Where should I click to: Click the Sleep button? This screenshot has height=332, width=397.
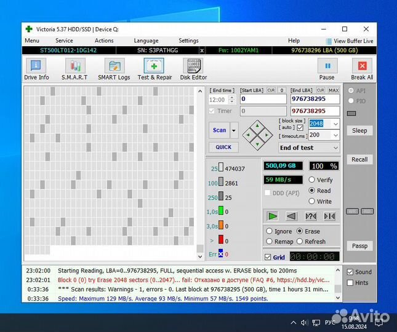(359, 130)
